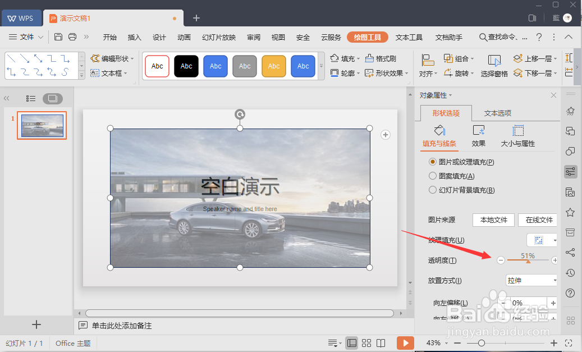
Task: Decrease transparency with minus button
Action: click(501, 260)
